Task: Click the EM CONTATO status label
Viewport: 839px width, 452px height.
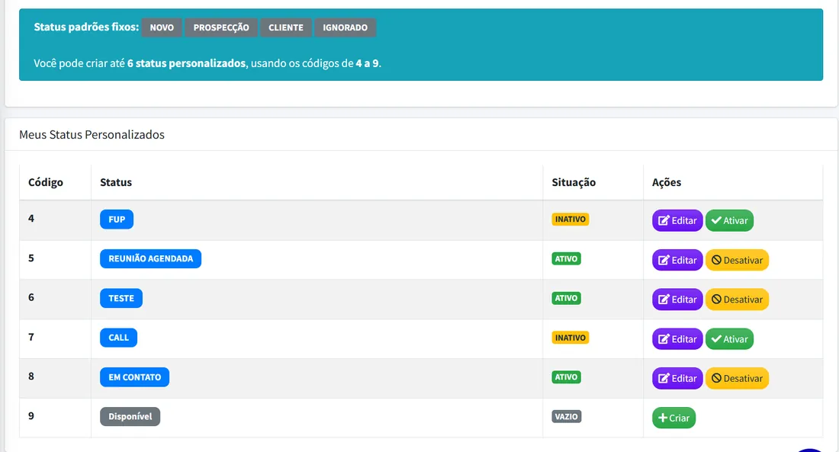Action: [134, 377]
